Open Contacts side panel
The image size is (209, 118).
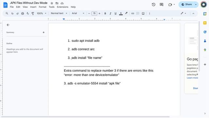pos(205,41)
